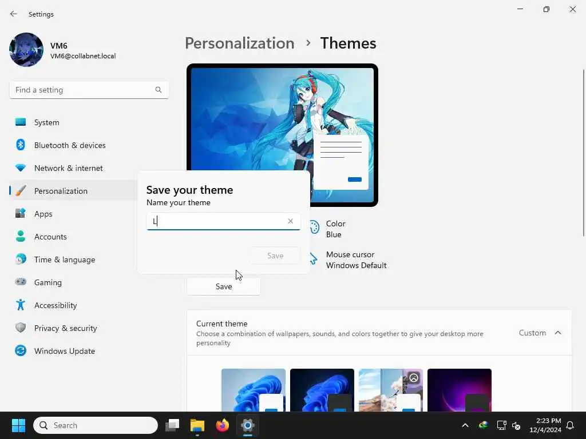The image size is (586, 439).
Task: Click the back arrow in Settings
Action: pyautogui.click(x=14, y=14)
